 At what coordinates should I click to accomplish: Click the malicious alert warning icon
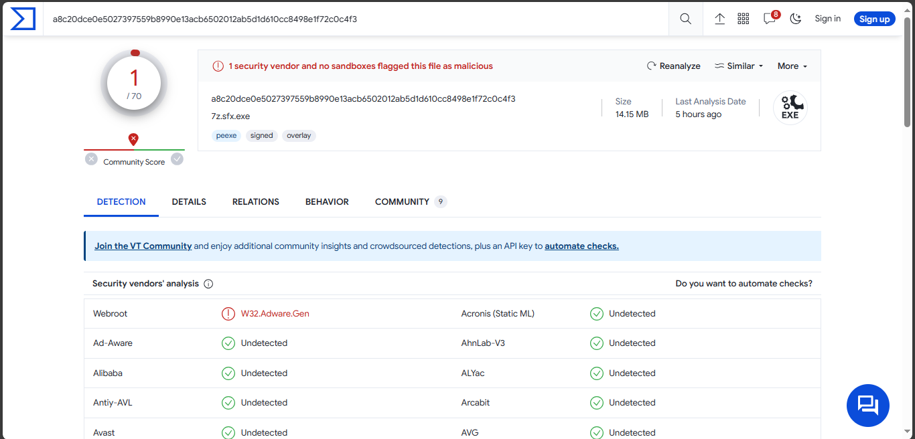point(218,66)
